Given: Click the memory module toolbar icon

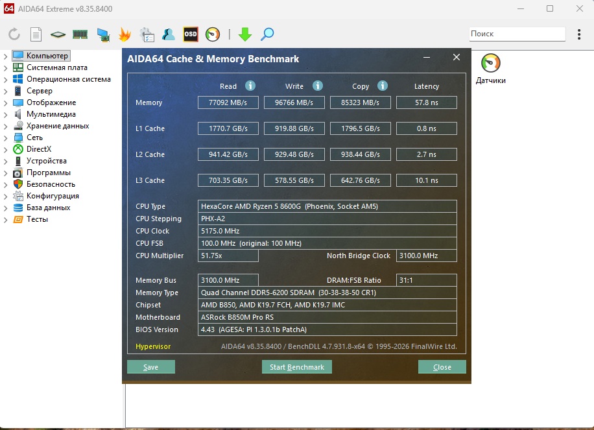Looking at the screenshot, I should (x=80, y=35).
